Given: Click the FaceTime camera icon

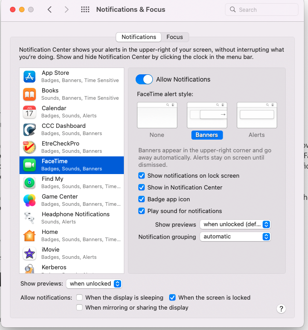Looking at the screenshot, I should 29,165.
